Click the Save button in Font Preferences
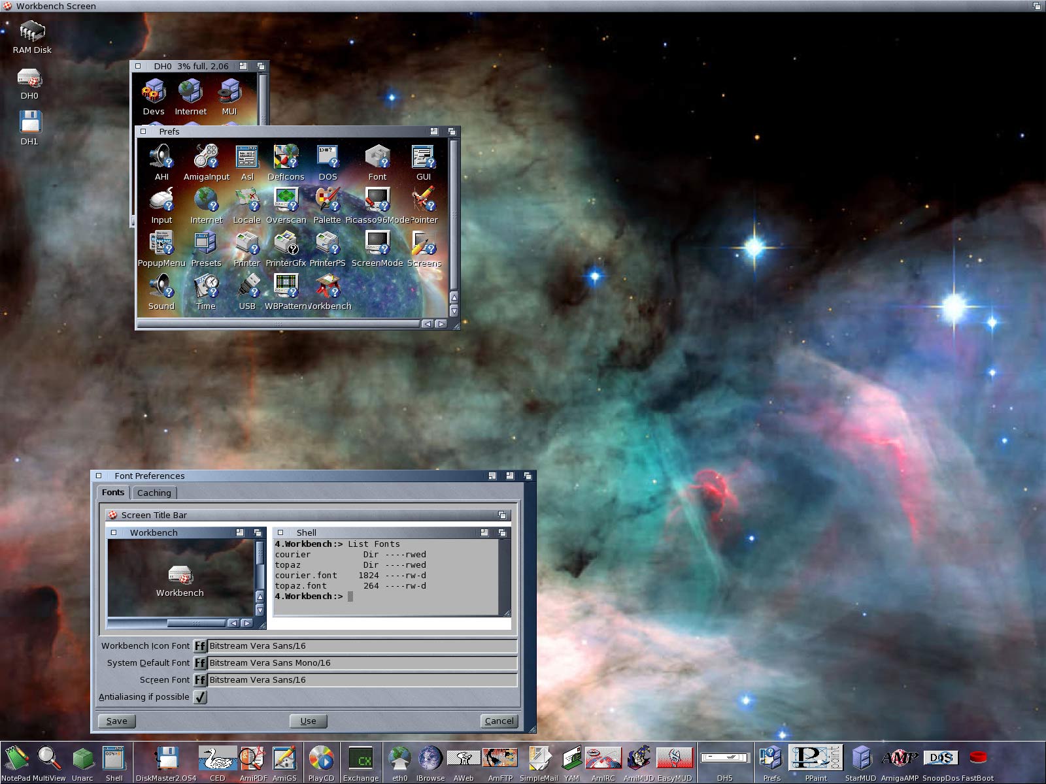The image size is (1046, 784). (x=117, y=721)
